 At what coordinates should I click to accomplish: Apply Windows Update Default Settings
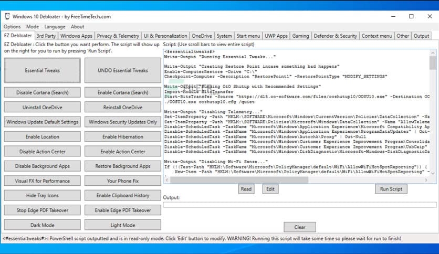(x=43, y=122)
